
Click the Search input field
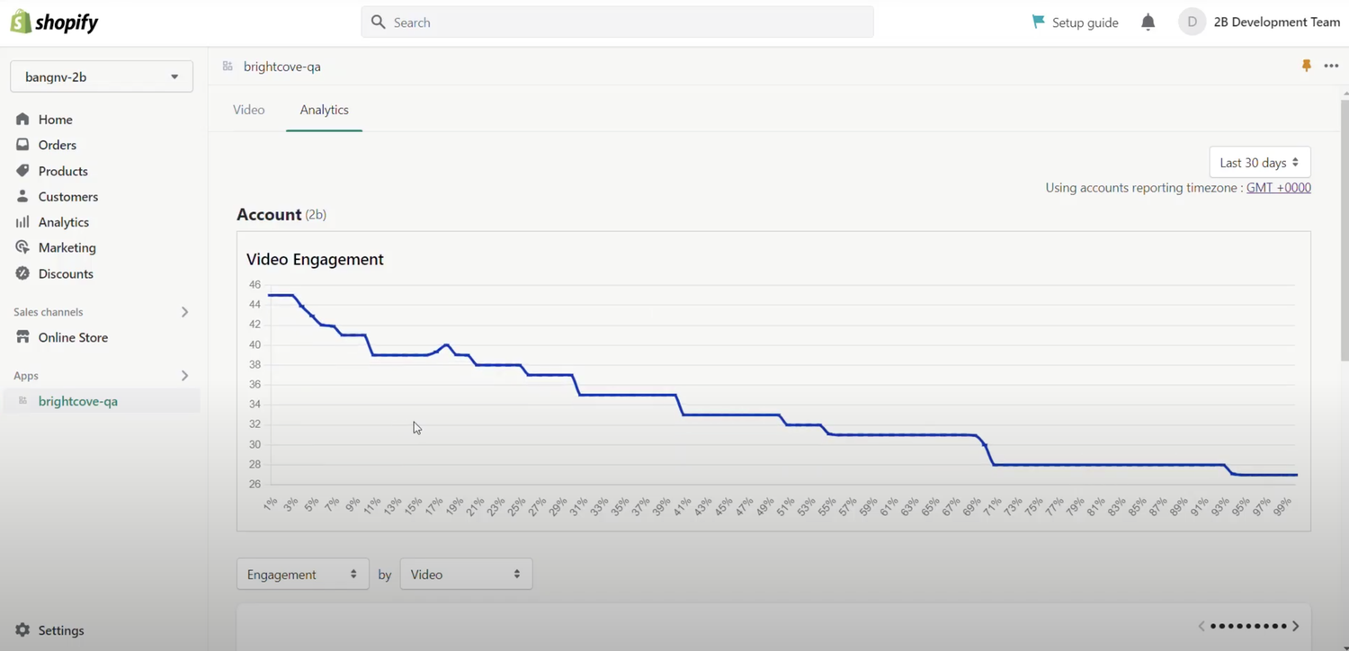coord(617,22)
